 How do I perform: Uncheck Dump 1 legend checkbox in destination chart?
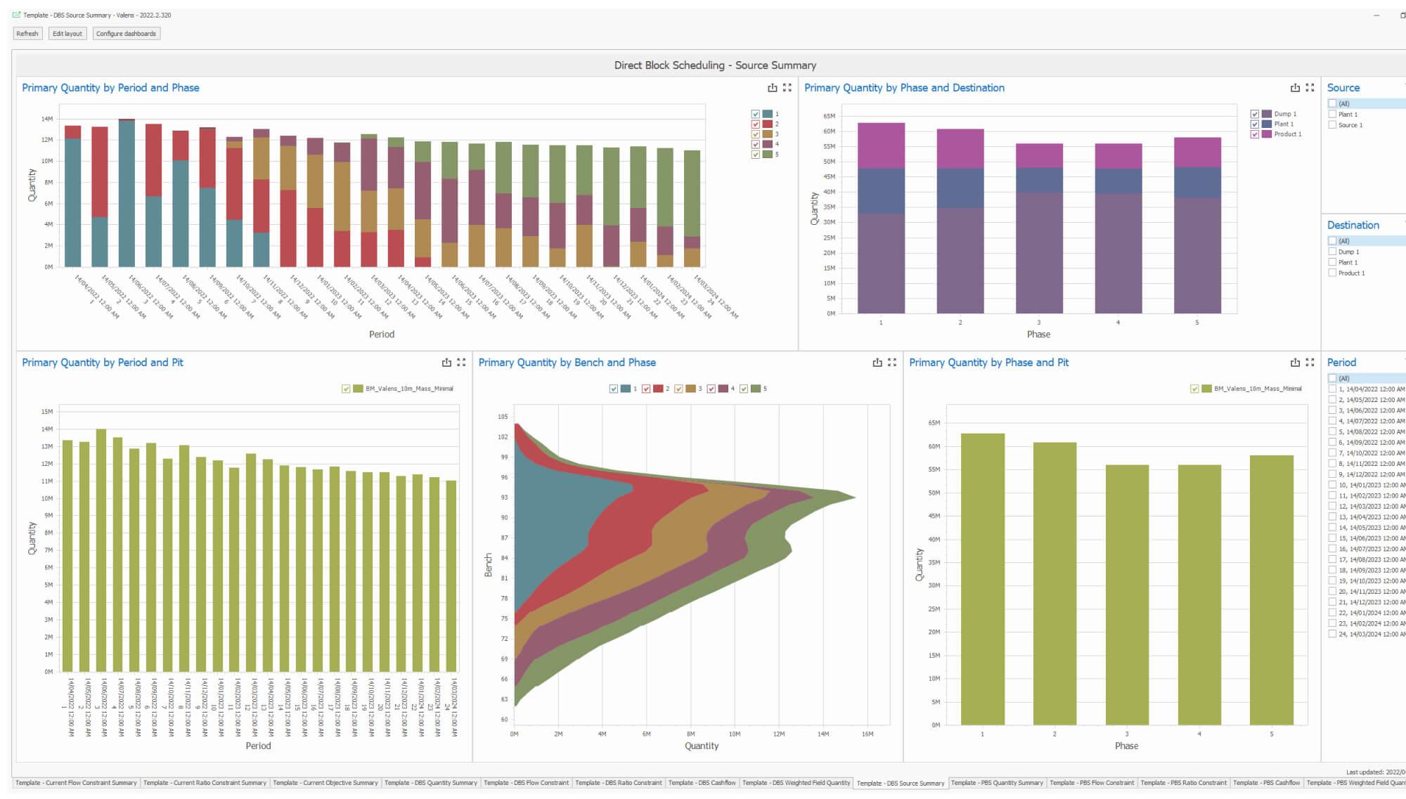(1255, 114)
